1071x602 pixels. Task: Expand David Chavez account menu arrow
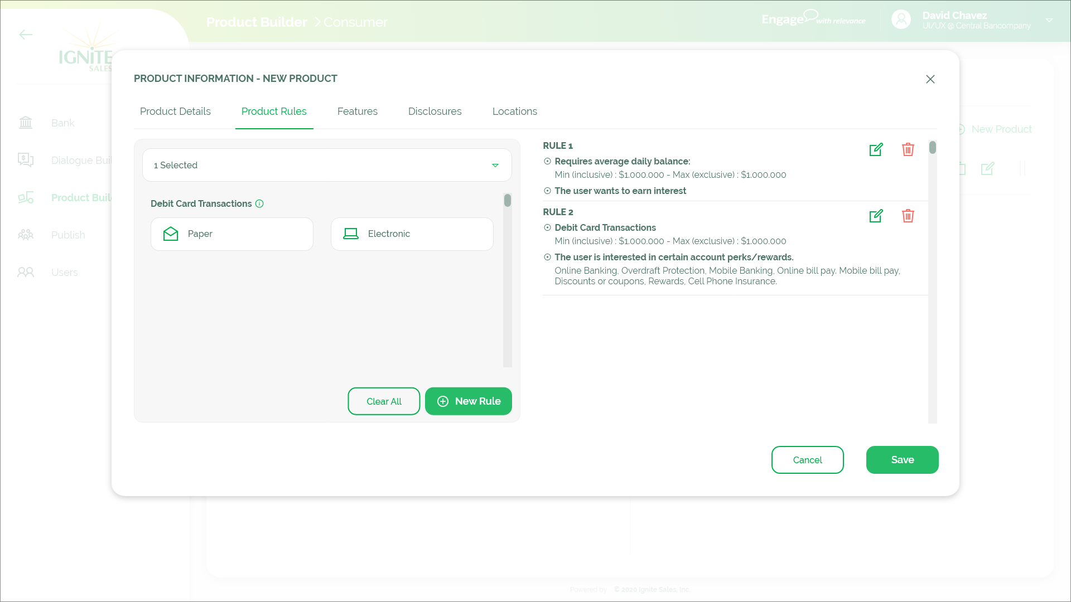click(1049, 20)
